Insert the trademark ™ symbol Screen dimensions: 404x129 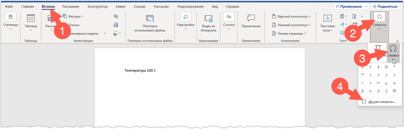(363, 75)
